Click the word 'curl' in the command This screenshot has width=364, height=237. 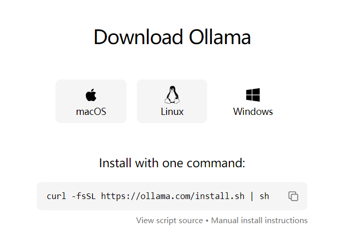tap(57, 196)
